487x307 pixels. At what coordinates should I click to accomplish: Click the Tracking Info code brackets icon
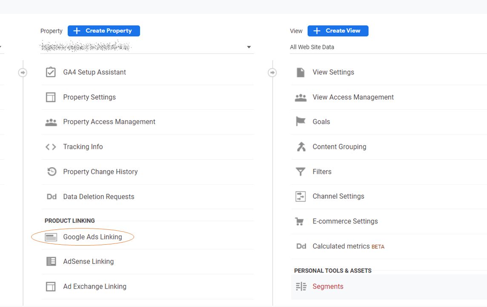pos(50,147)
